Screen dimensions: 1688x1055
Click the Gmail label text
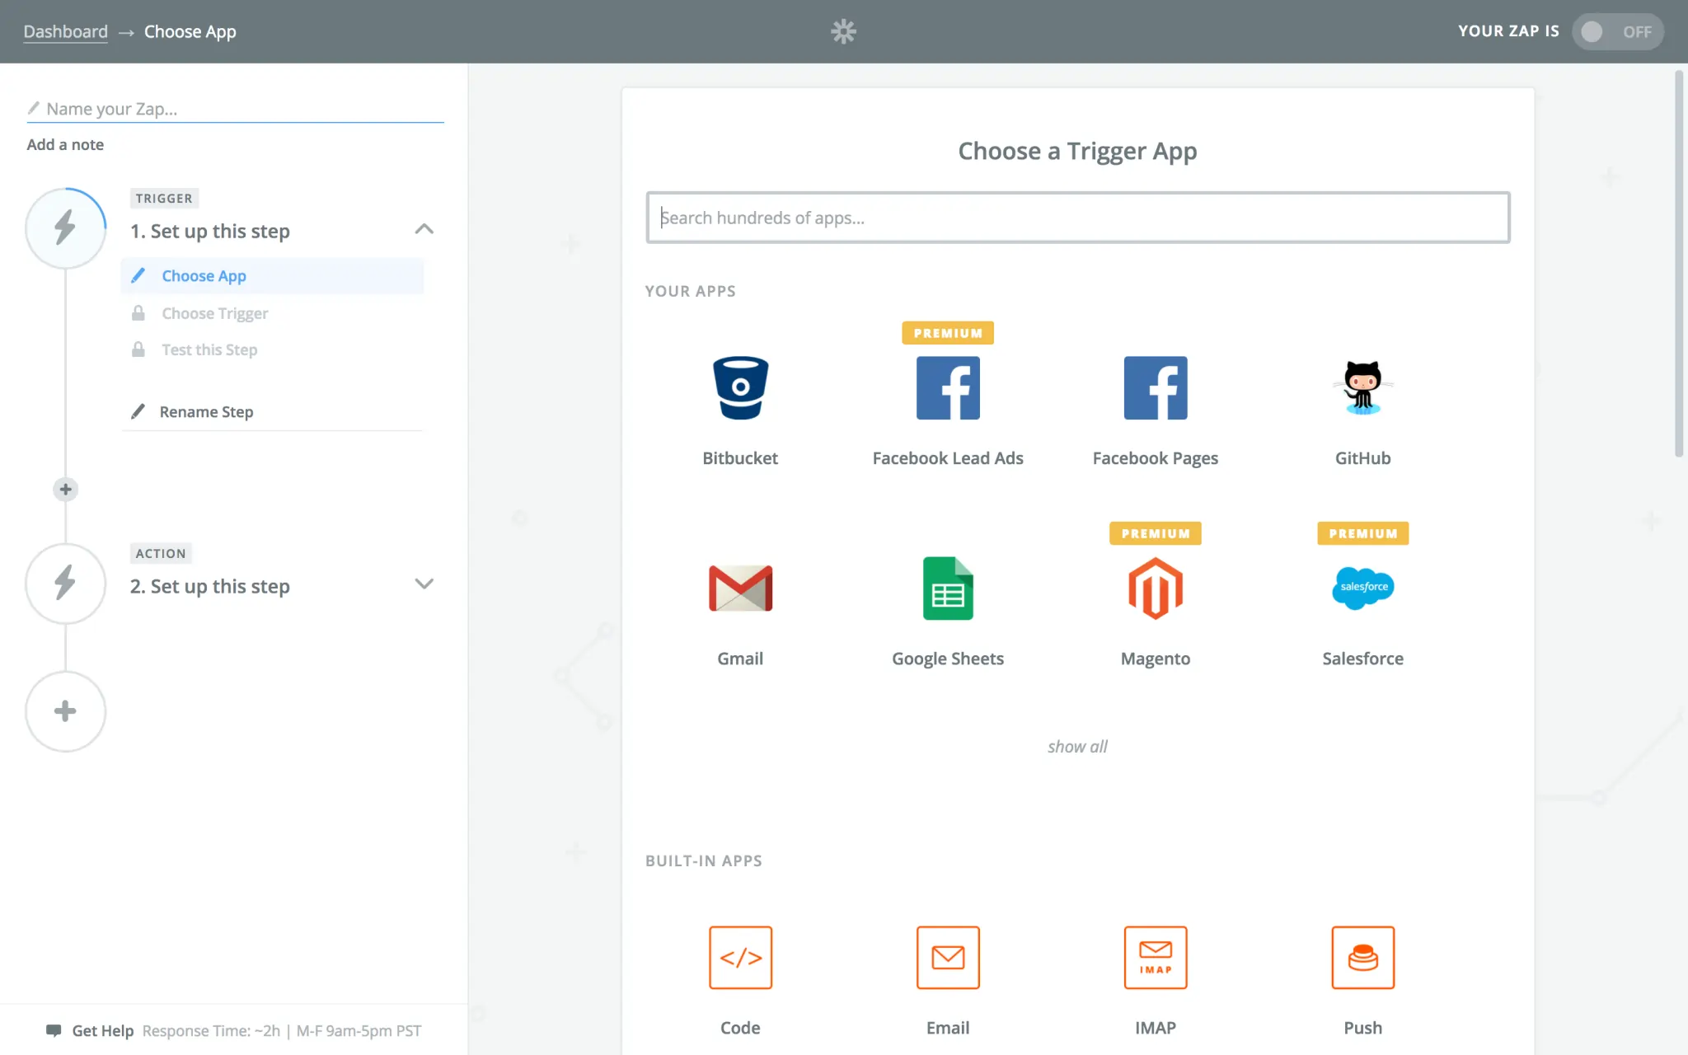point(740,659)
